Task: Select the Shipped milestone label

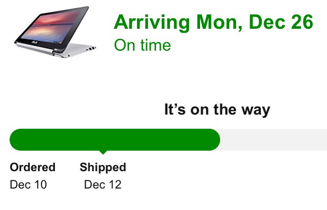Action: click(x=103, y=167)
